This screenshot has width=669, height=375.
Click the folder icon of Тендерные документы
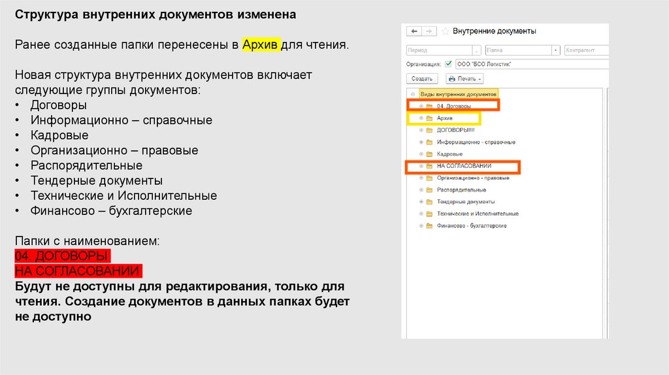(430, 202)
